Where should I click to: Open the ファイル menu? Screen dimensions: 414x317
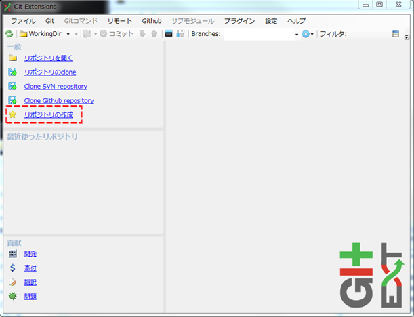click(23, 21)
